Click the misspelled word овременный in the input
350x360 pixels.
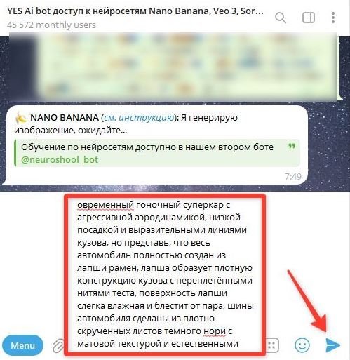point(105,205)
